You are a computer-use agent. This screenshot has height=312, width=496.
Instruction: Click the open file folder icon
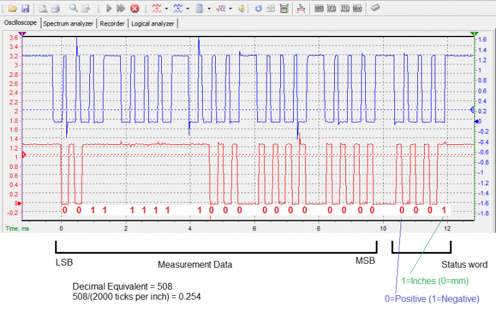(14, 9)
